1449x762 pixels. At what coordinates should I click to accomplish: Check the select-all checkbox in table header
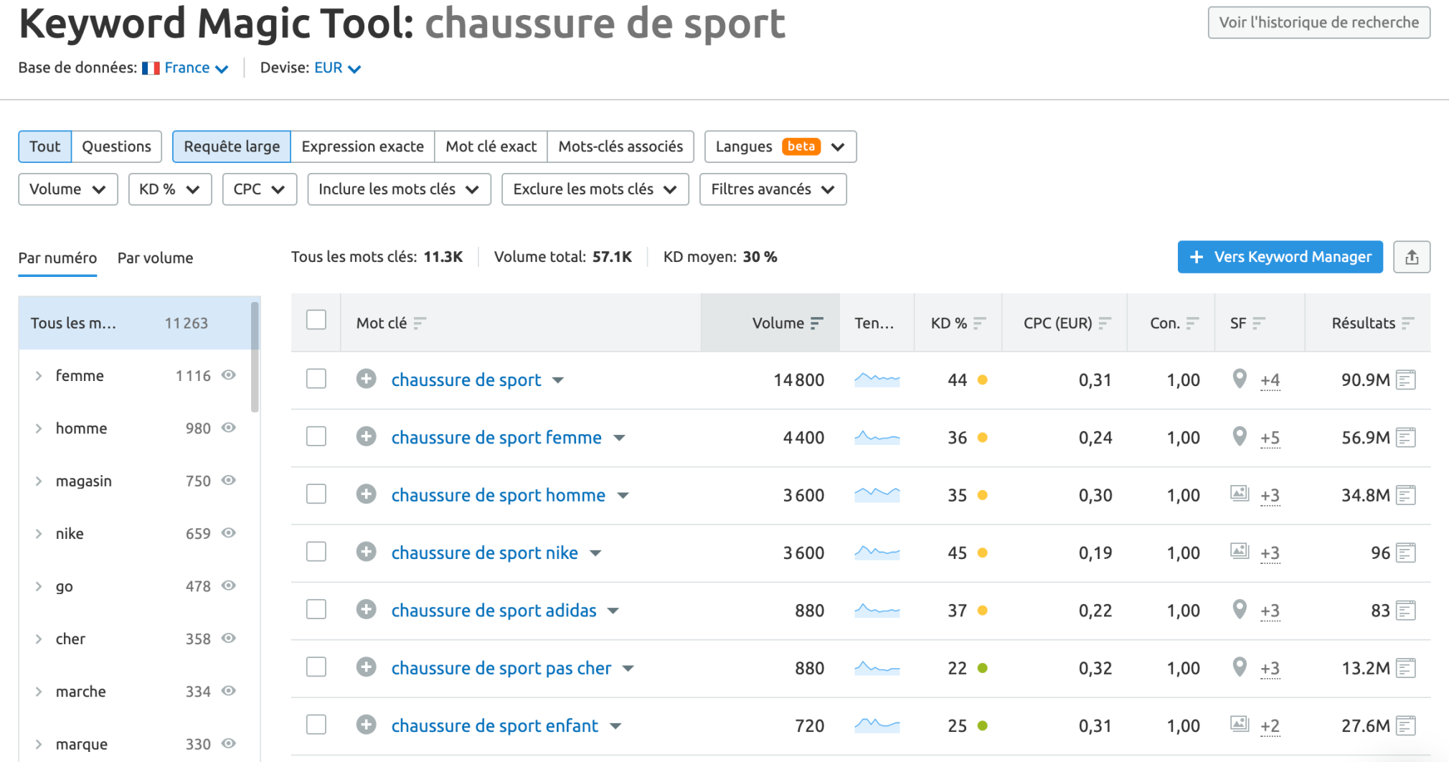(x=316, y=319)
